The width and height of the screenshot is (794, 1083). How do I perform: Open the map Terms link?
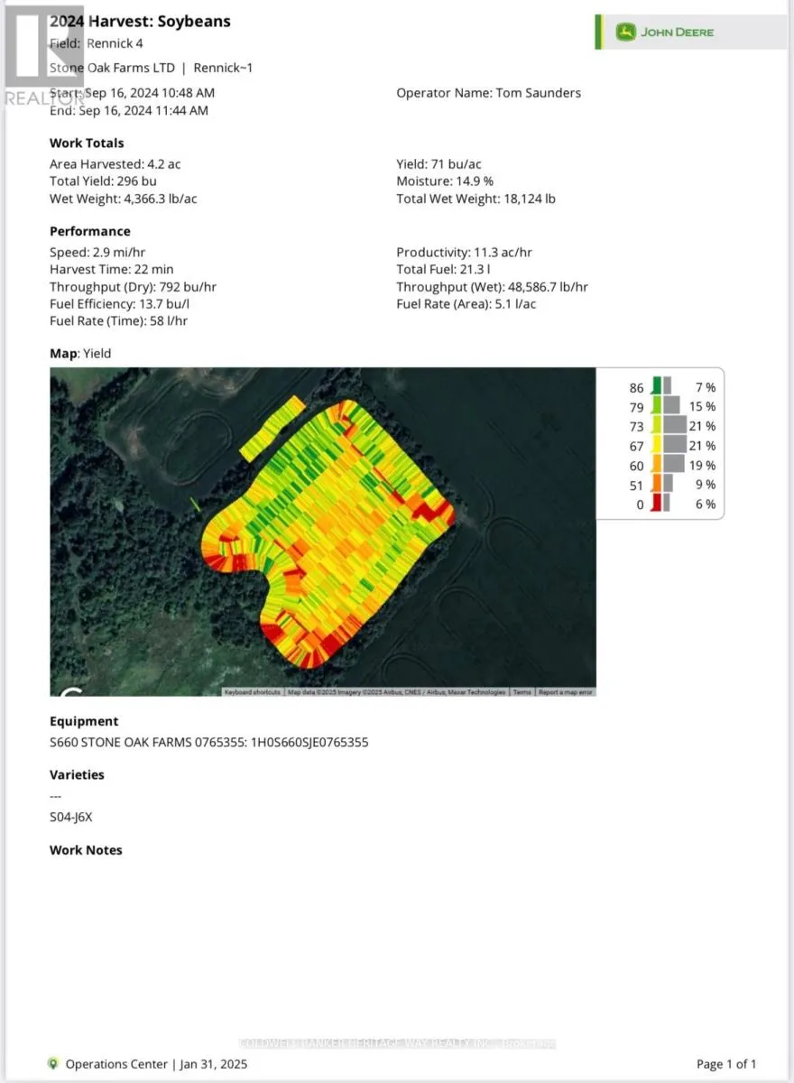(x=522, y=692)
